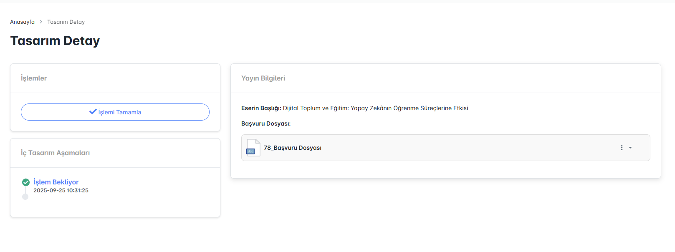Click the green check circle status icon
Screen dimensions: 675x252
pos(26,182)
